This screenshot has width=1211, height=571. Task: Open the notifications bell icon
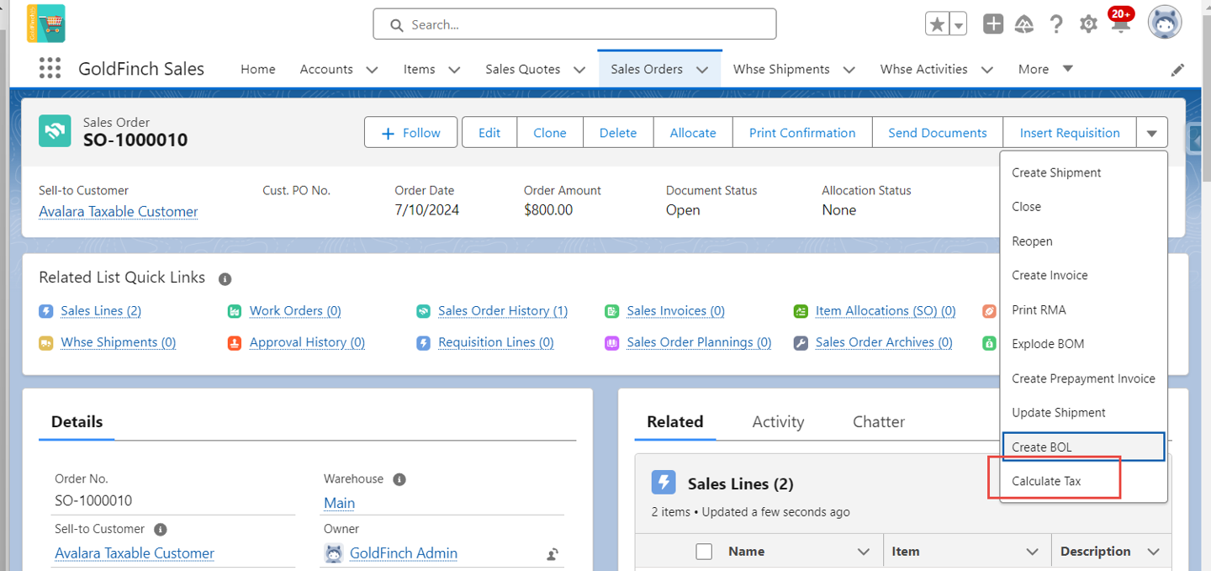coord(1119,24)
